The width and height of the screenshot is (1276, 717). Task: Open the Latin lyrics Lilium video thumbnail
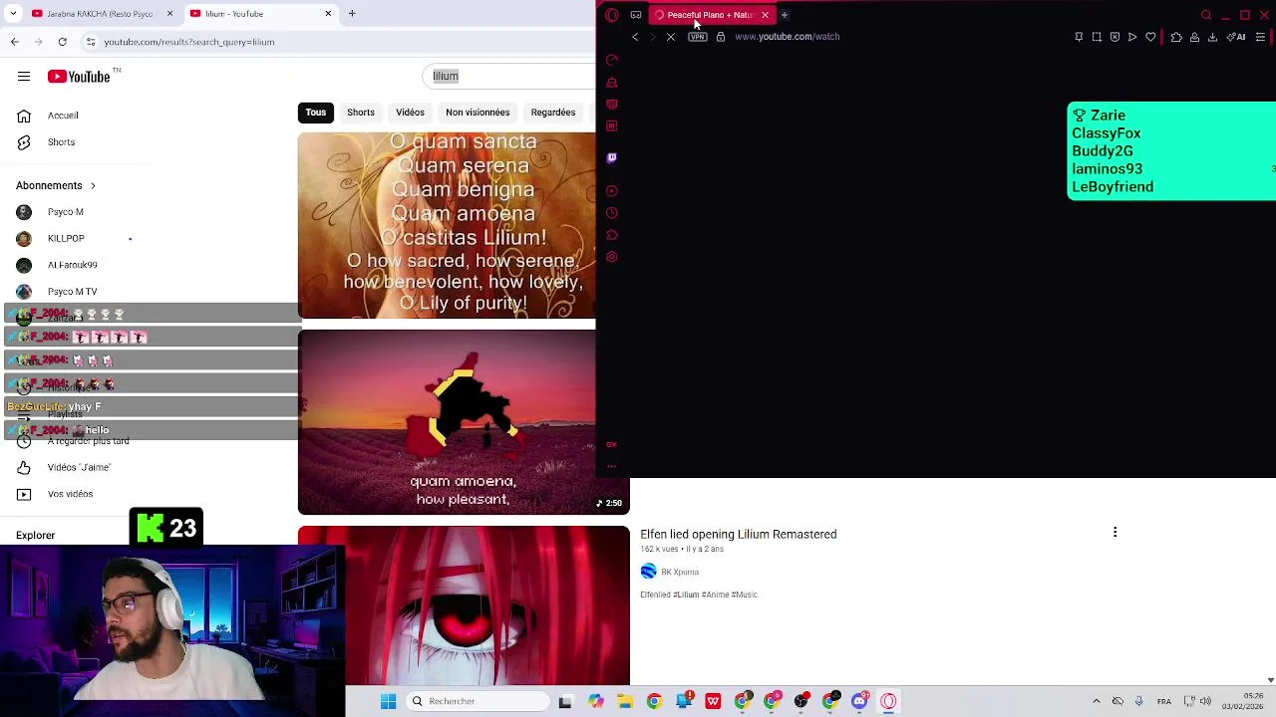point(447,226)
